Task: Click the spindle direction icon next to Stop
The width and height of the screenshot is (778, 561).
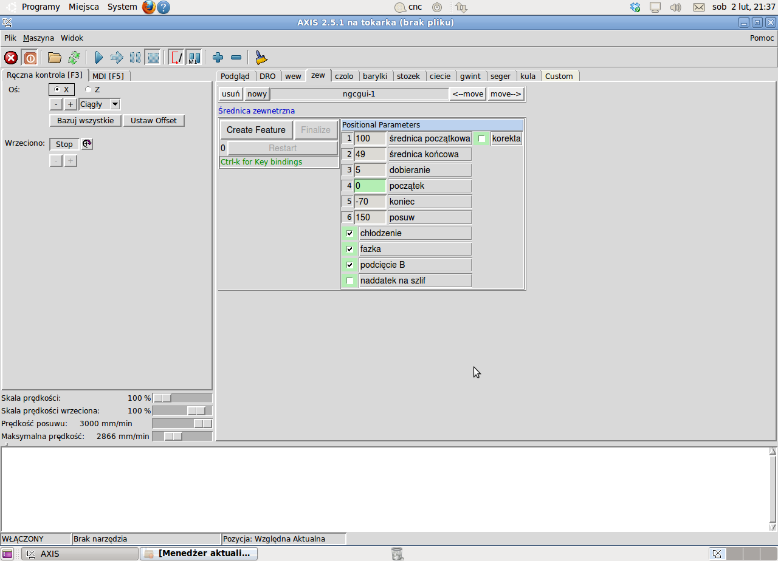Action: (x=87, y=144)
